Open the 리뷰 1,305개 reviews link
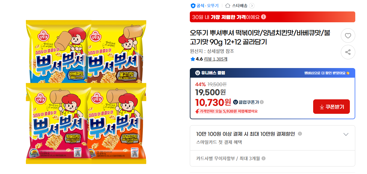 215,59
